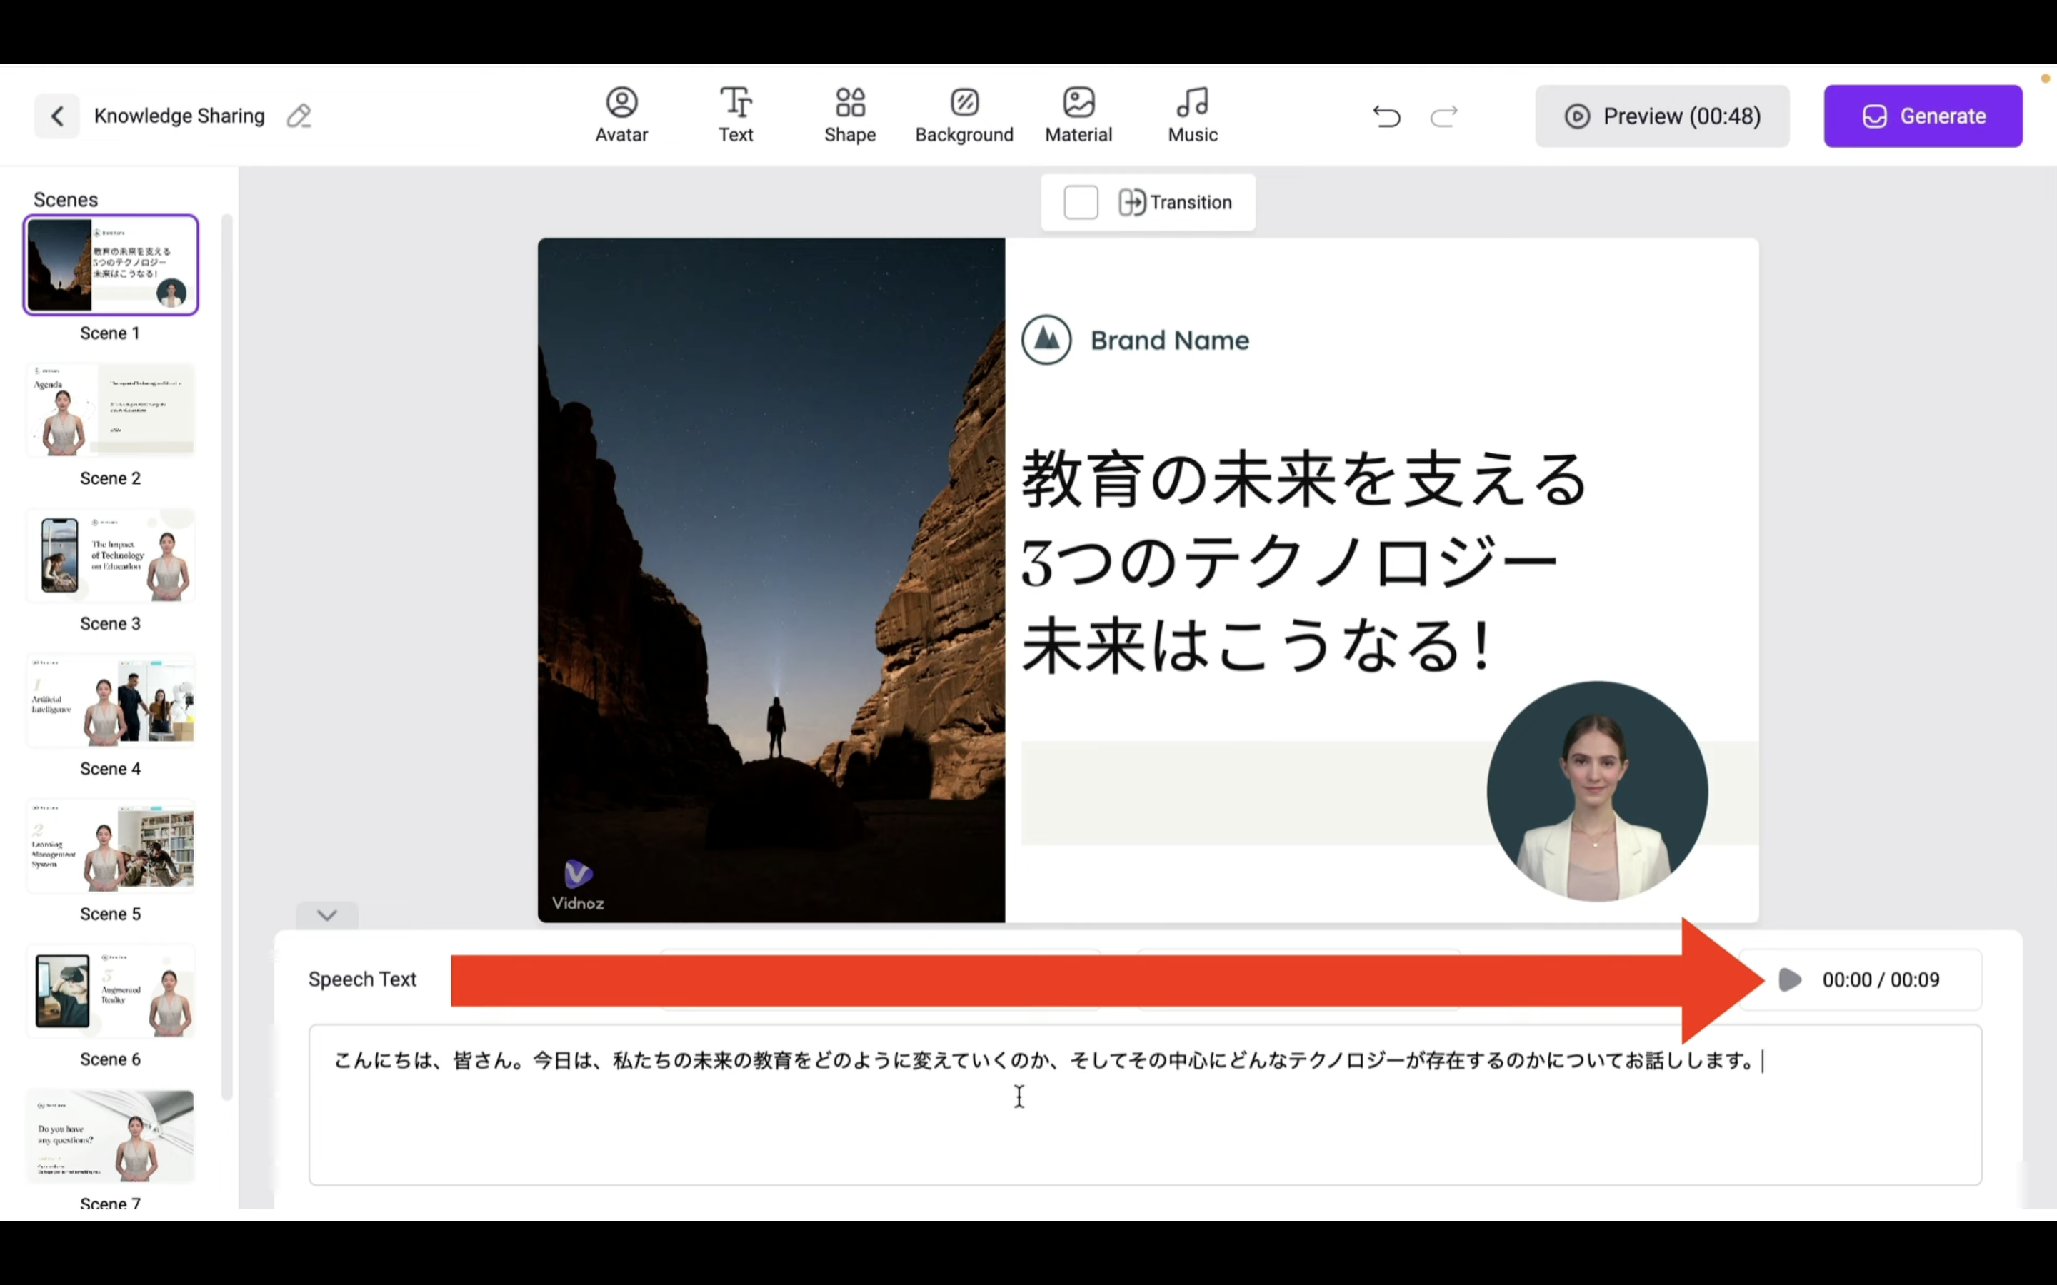Select Scene 5 thumbnail
This screenshot has height=1285, width=2057.
[111, 846]
